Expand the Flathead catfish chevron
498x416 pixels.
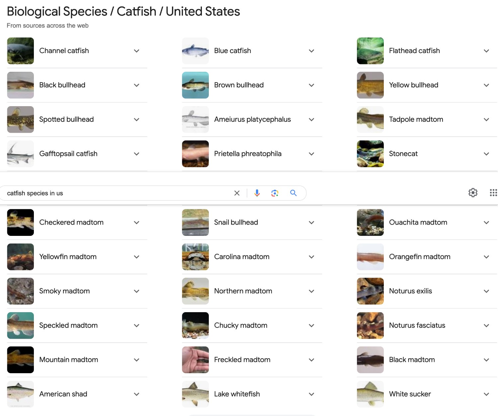coord(486,51)
